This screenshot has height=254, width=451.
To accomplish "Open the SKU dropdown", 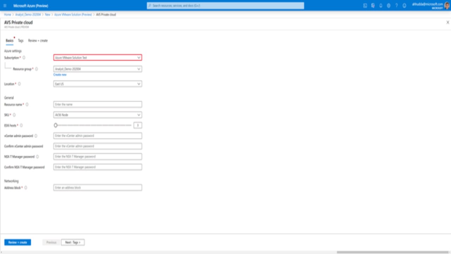I will (98, 115).
